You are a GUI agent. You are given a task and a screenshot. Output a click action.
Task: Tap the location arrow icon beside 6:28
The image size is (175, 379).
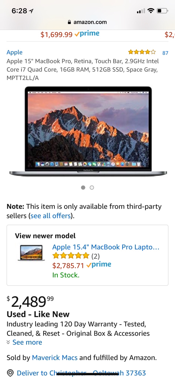click(31, 11)
